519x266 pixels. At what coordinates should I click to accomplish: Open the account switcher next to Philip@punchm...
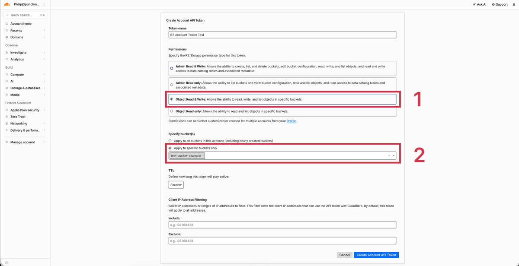44,4
